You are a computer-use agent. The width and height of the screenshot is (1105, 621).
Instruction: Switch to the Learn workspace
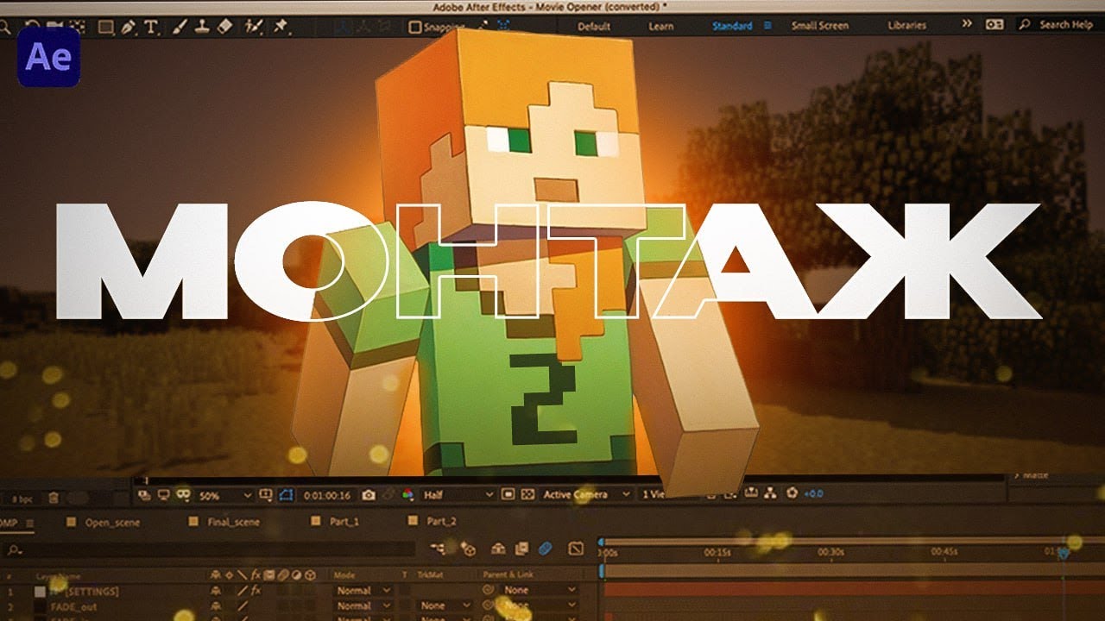click(660, 26)
